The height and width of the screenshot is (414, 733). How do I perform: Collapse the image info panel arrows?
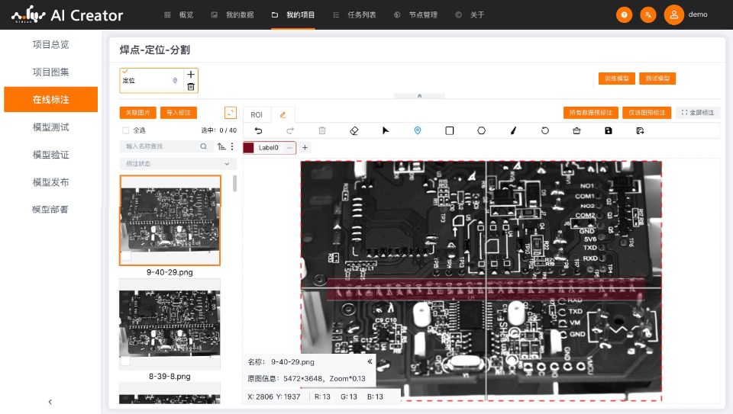click(370, 362)
